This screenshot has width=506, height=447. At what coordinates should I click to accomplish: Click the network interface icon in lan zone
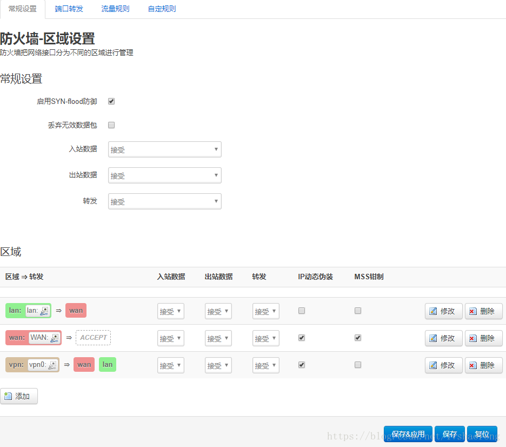point(44,311)
